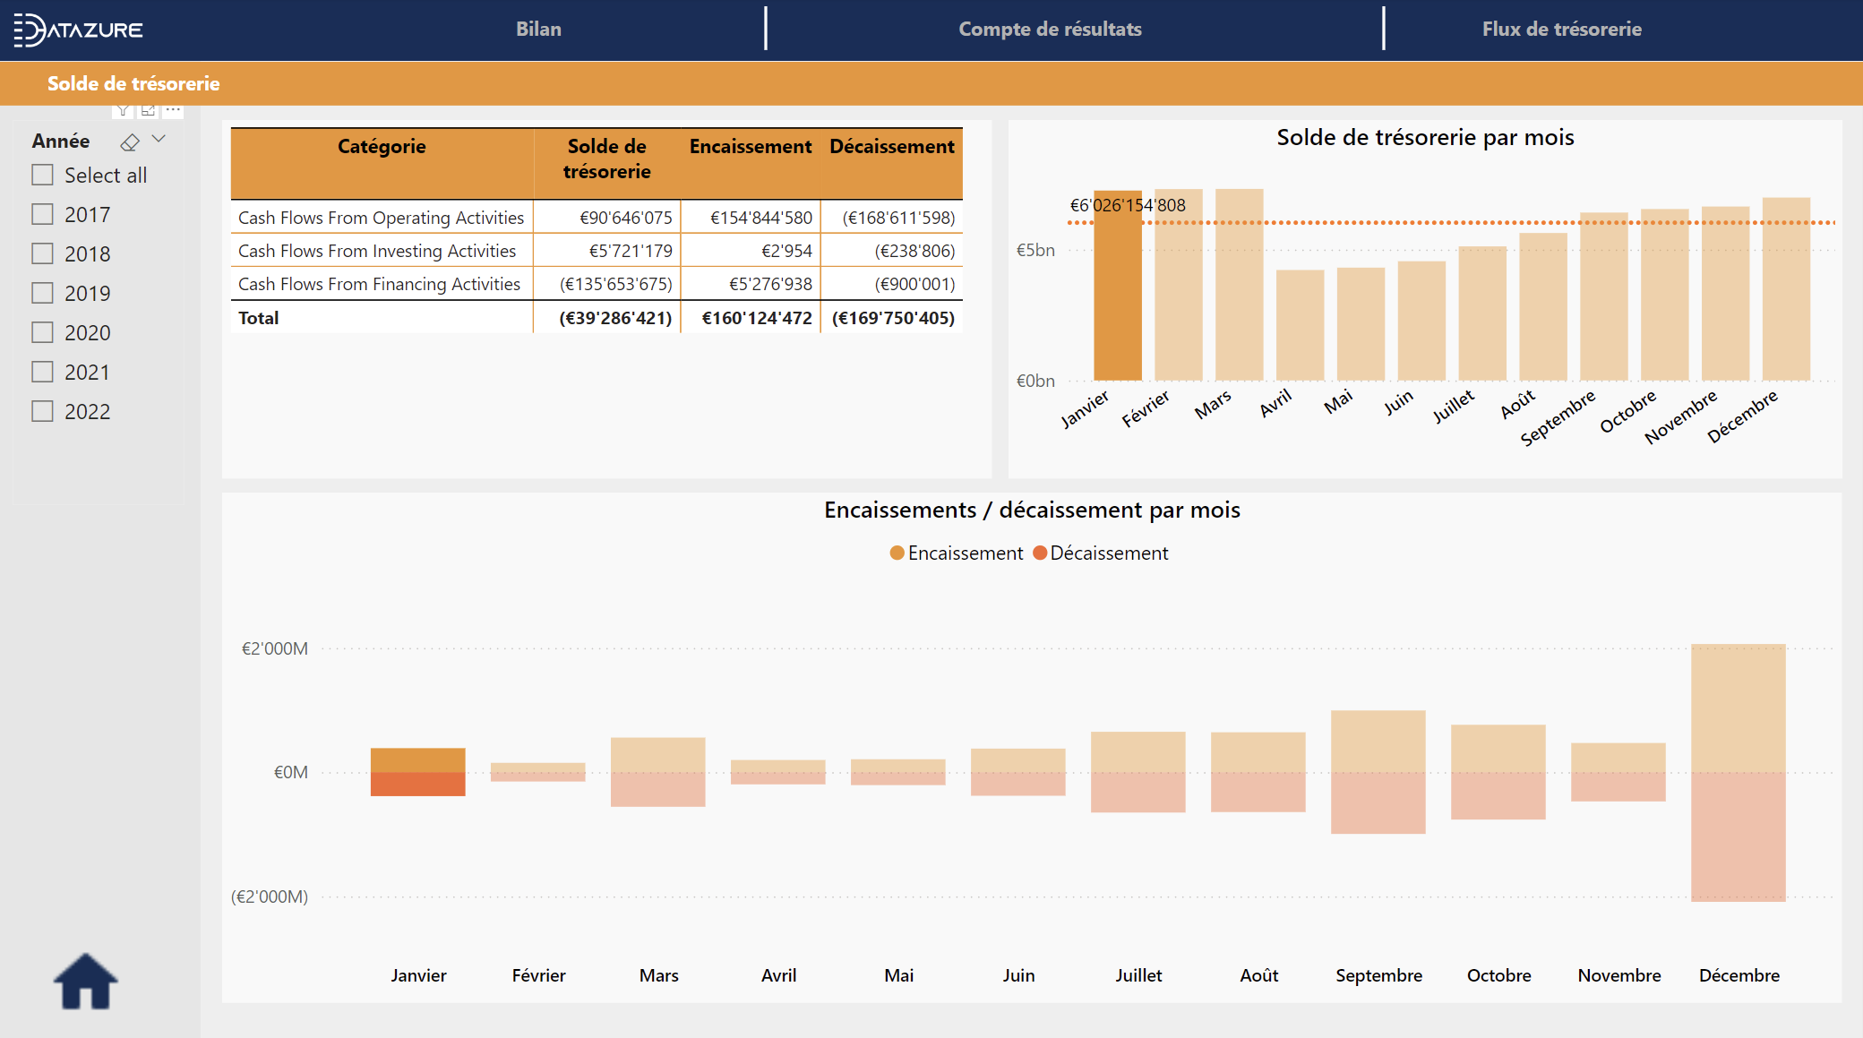Check the Select all checkbox
The height and width of the screenshot is (1038, 1863).
42,175
